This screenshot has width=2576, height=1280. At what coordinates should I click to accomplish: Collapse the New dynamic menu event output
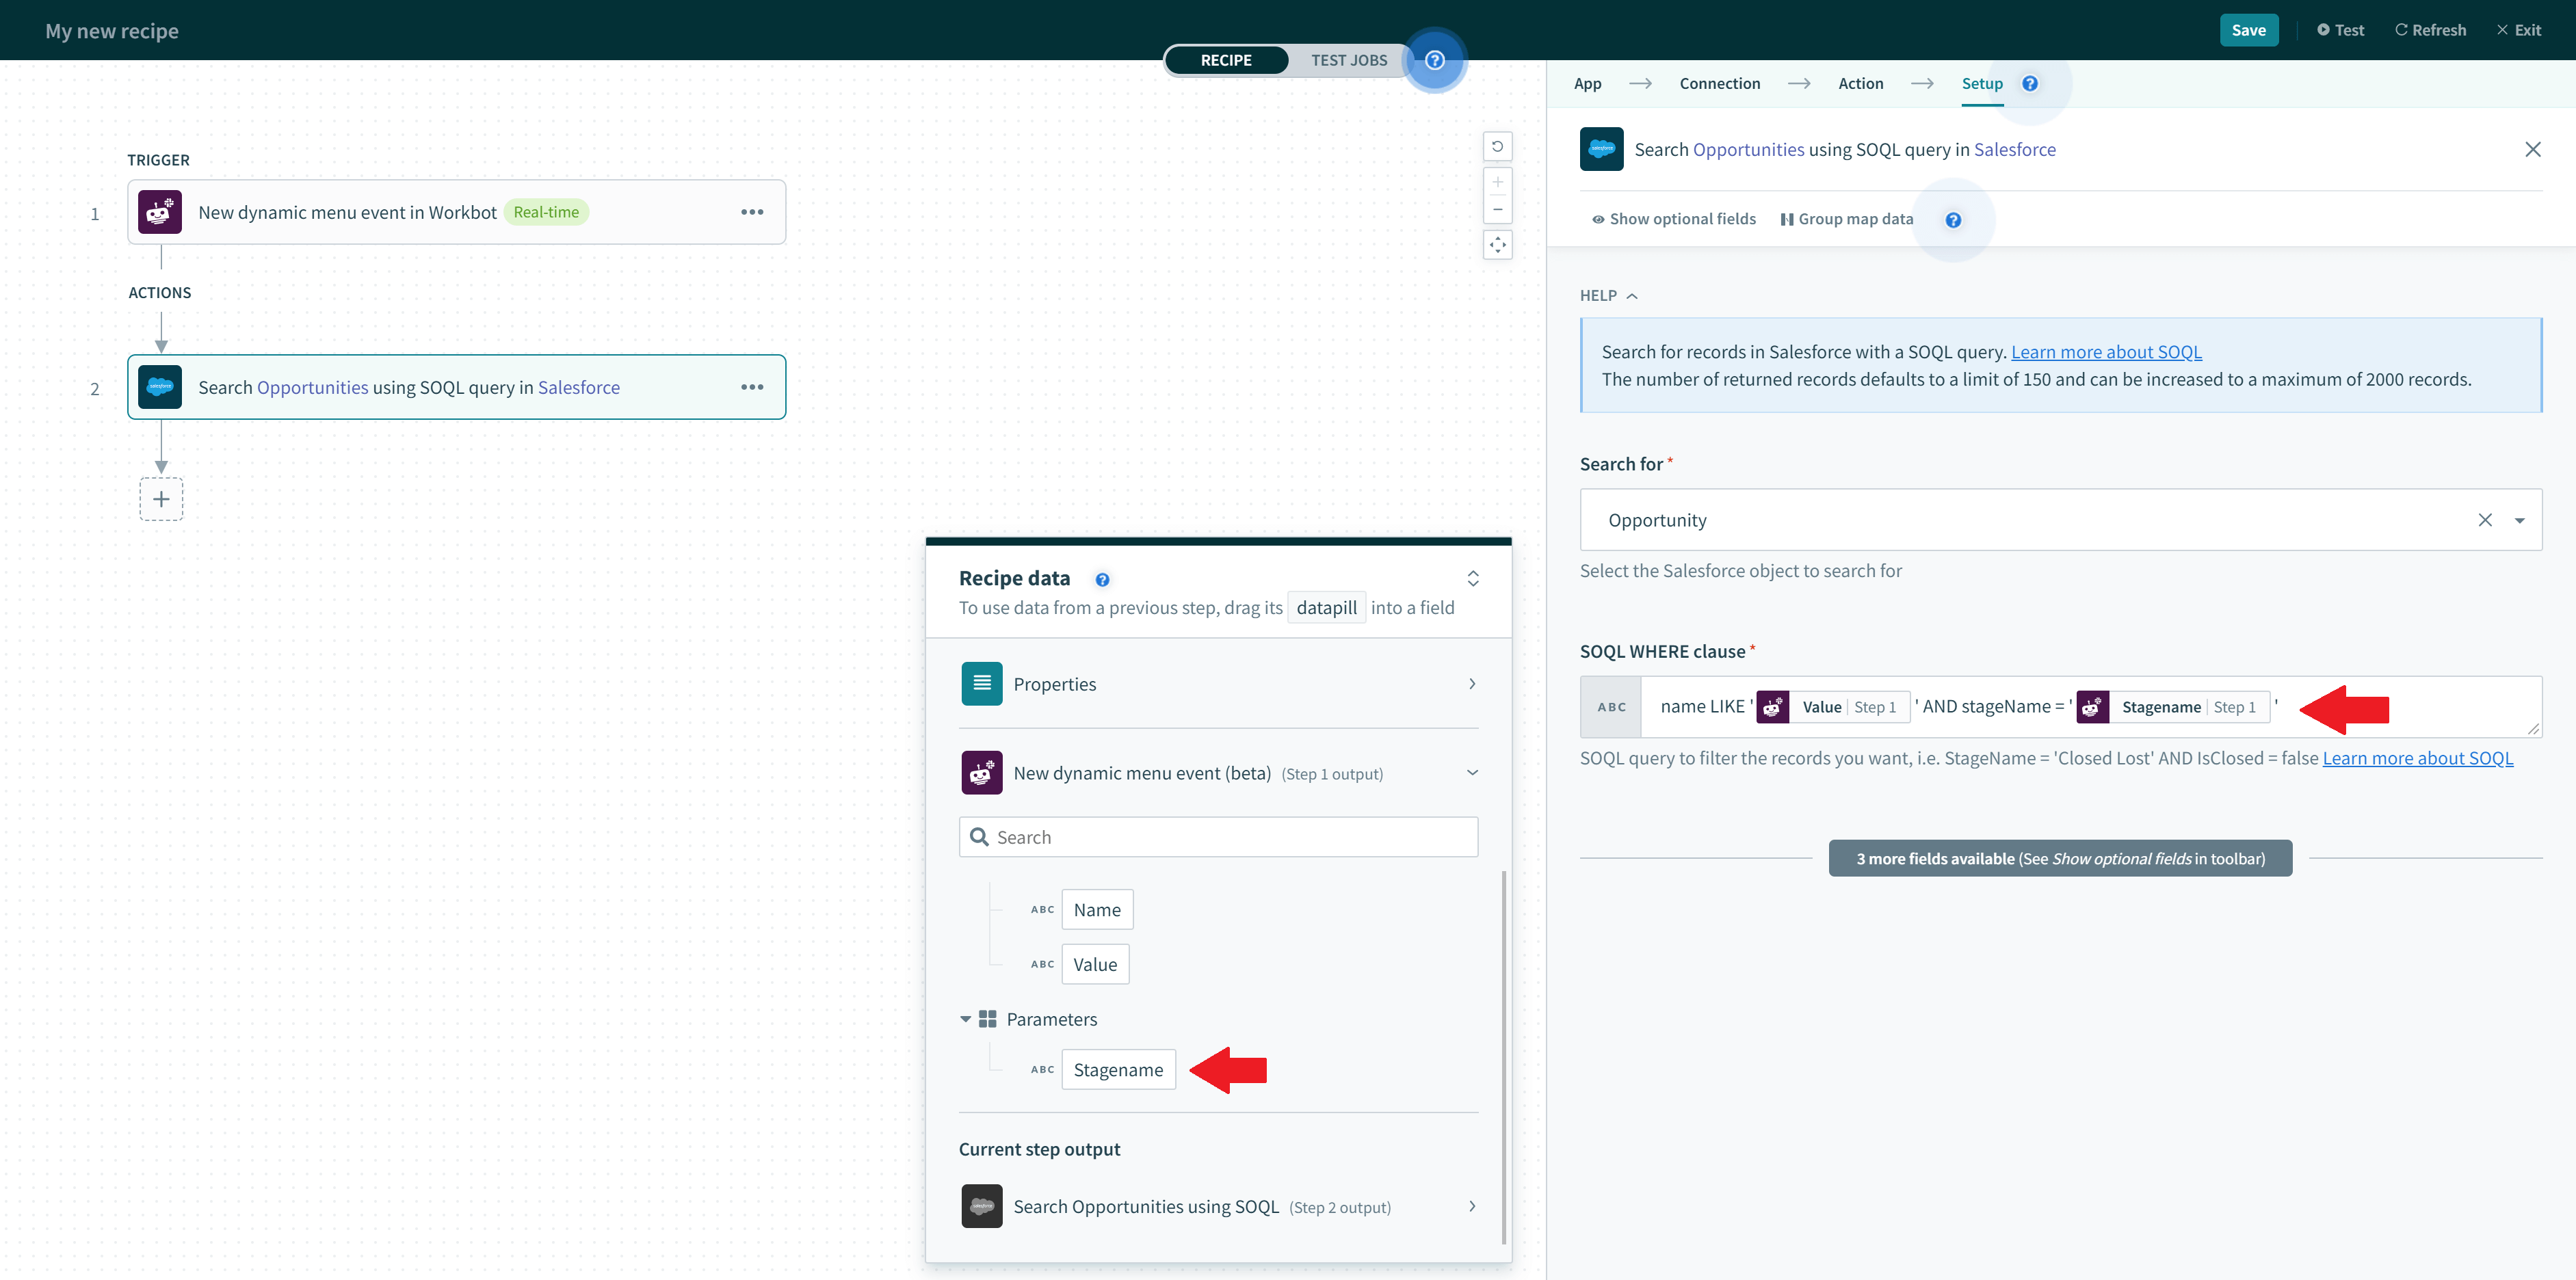[1472, 772]
